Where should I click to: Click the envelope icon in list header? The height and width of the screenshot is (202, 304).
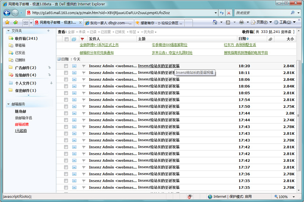click(74, 39)
